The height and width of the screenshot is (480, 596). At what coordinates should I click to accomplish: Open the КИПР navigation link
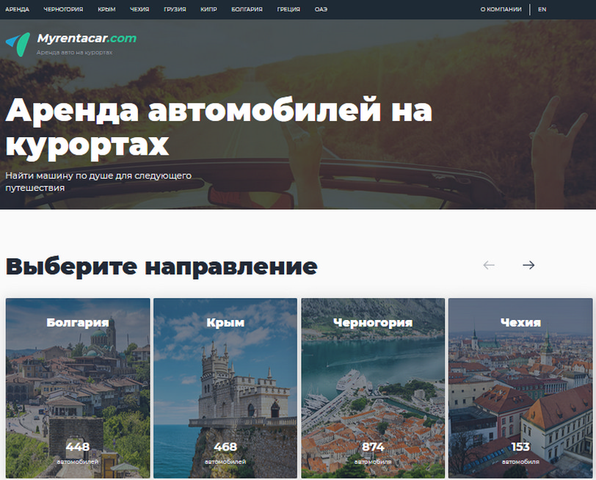(x=208, y=10)
